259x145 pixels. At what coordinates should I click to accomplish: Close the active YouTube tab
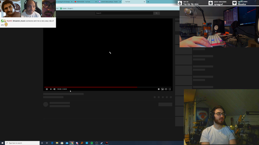[144, 2]
